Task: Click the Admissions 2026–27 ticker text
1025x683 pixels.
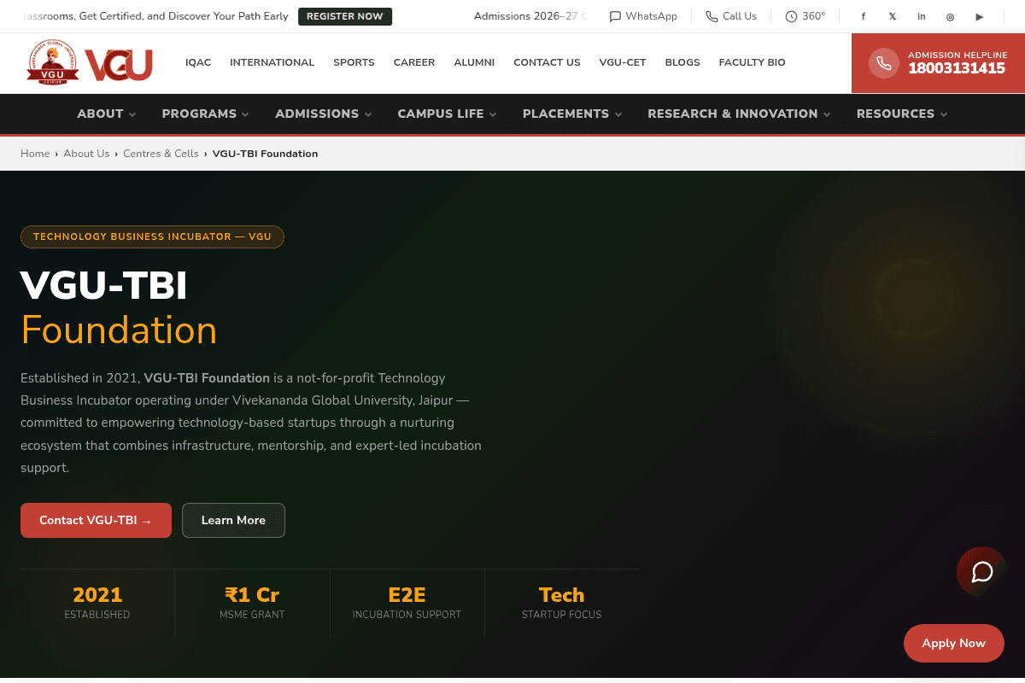Action: point(530,16)
